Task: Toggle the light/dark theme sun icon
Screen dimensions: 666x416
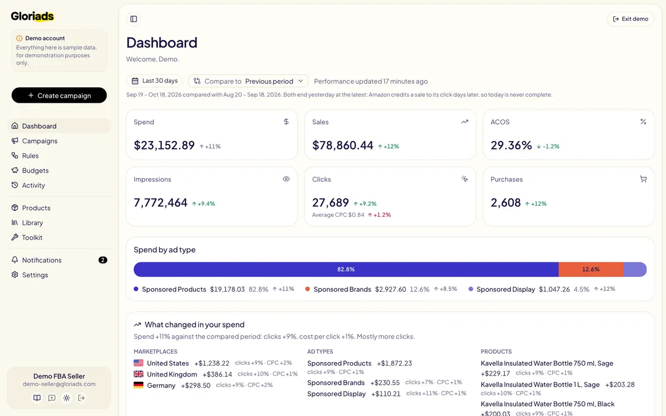Action: coord(66,398)
